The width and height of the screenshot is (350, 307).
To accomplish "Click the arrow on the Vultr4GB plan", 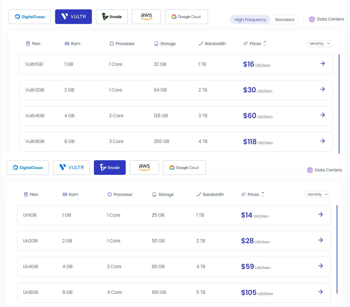I will [x=323, y=115].
